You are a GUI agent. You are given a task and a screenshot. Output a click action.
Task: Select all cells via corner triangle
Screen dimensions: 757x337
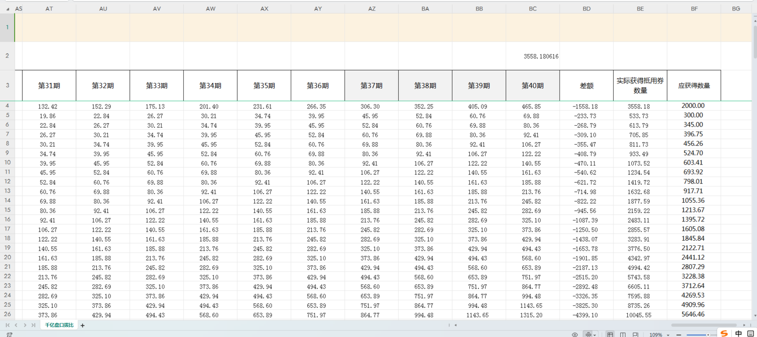pyautogui.click(x=7, y=9)
